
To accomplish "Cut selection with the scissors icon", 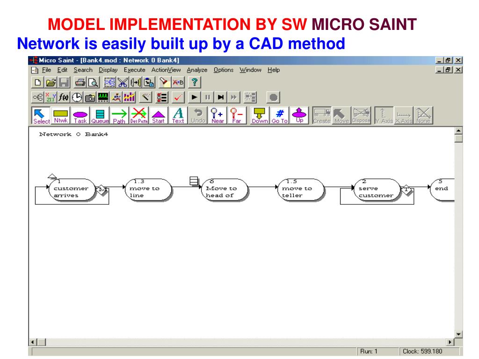I will pos(123,82).
